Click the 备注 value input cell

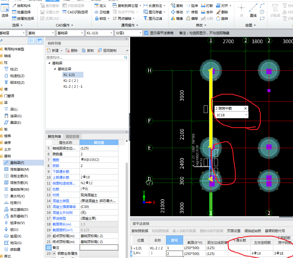pos(99,247)
